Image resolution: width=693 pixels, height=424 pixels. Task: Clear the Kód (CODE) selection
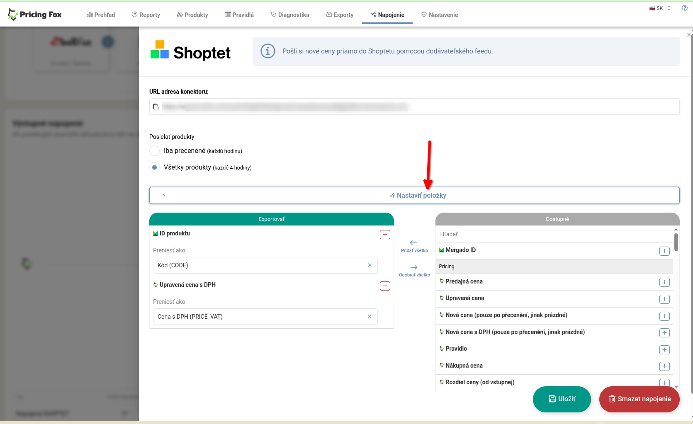pyautogui.click(x=370, y=265)
